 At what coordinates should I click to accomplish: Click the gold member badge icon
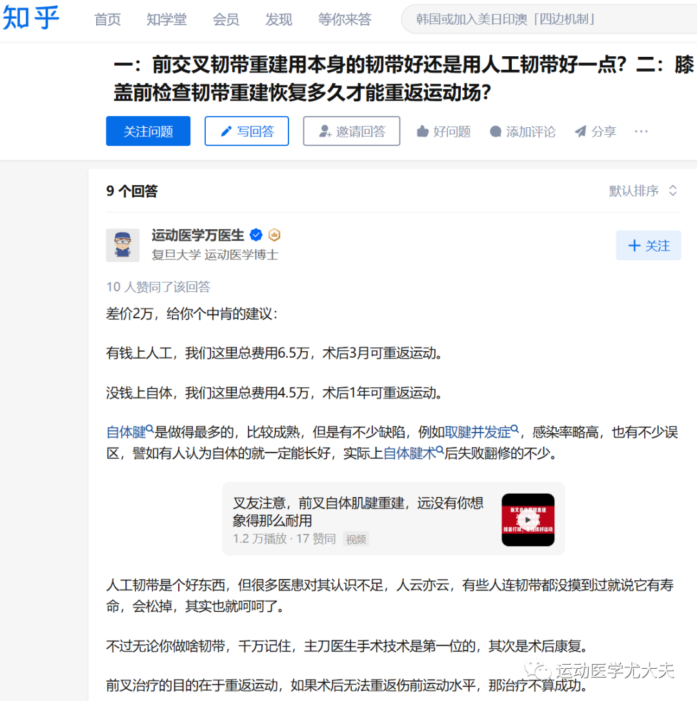click(274, 234)
